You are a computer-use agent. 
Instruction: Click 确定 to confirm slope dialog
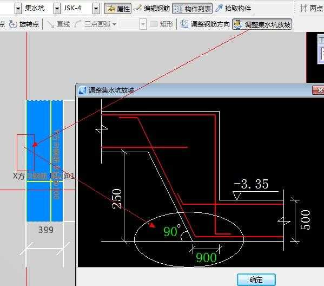(256, 279)
